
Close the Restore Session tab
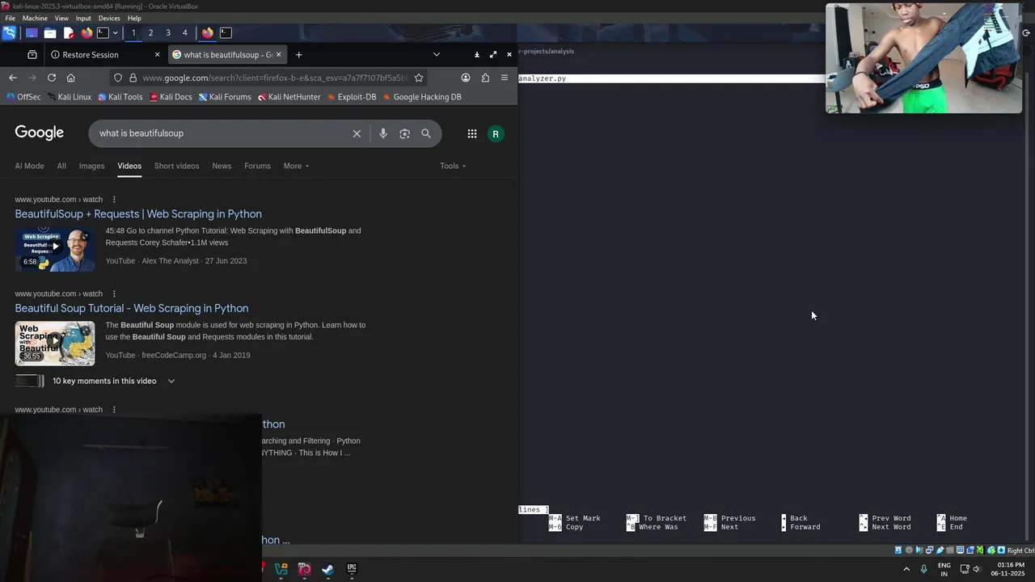click(x=157, y=54)
